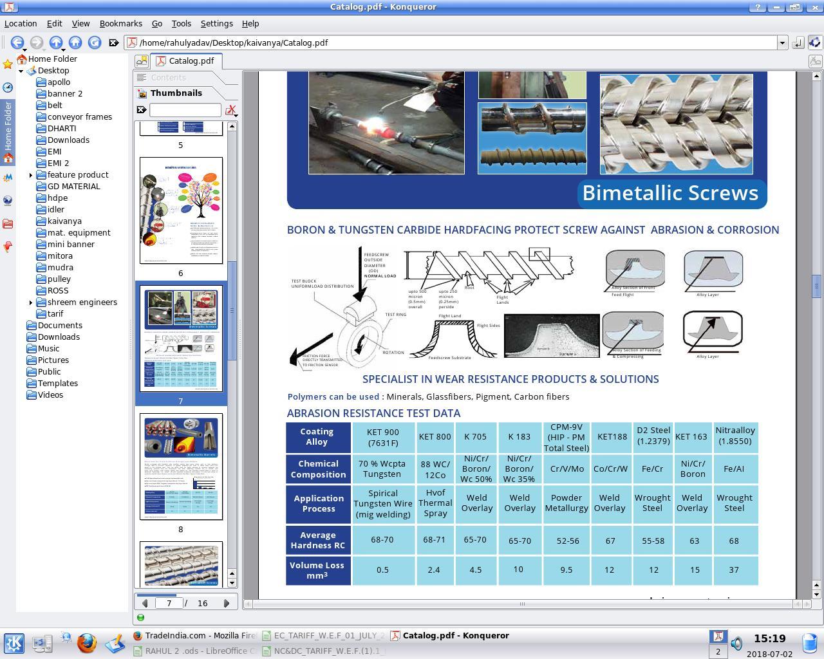The height and width of the screenshot is (659, 824).
Task: Select page 6 thumbnail
Action: [x=181, y=210]
